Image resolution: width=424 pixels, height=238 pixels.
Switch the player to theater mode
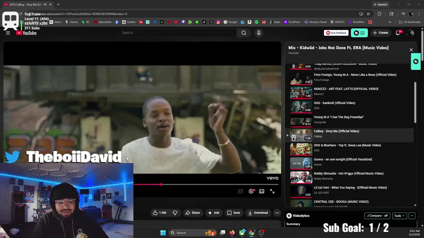point(262,191)
